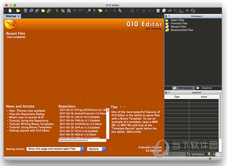
Task: Select Favorite Files in Workspace
Action: 179,23
